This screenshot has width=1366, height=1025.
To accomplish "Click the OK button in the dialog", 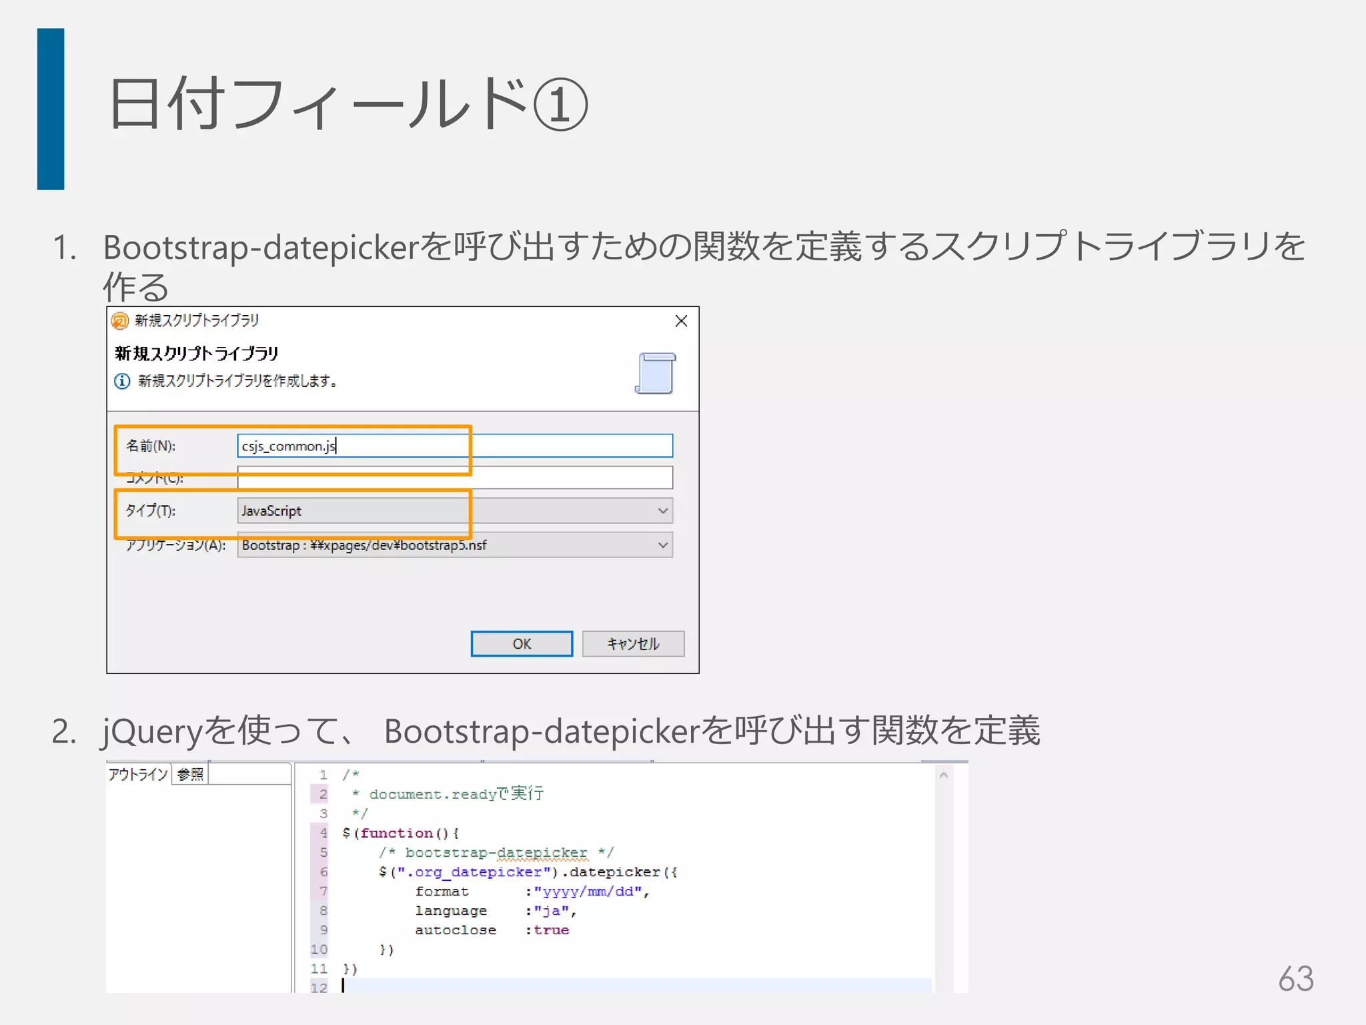I will (x=522, y=644).
